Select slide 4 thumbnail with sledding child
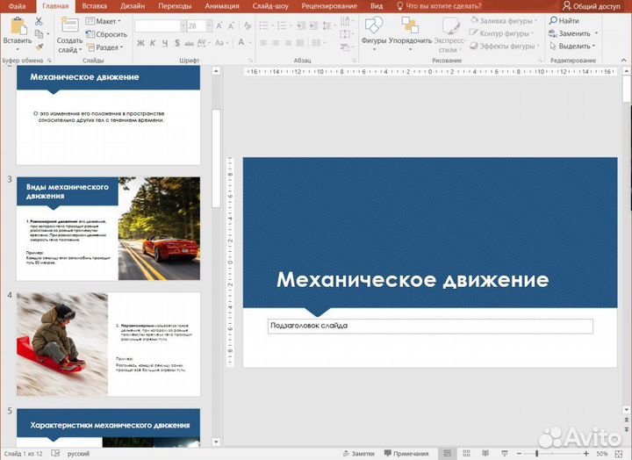This screenshot has height=460, width=632. (108, 344)
